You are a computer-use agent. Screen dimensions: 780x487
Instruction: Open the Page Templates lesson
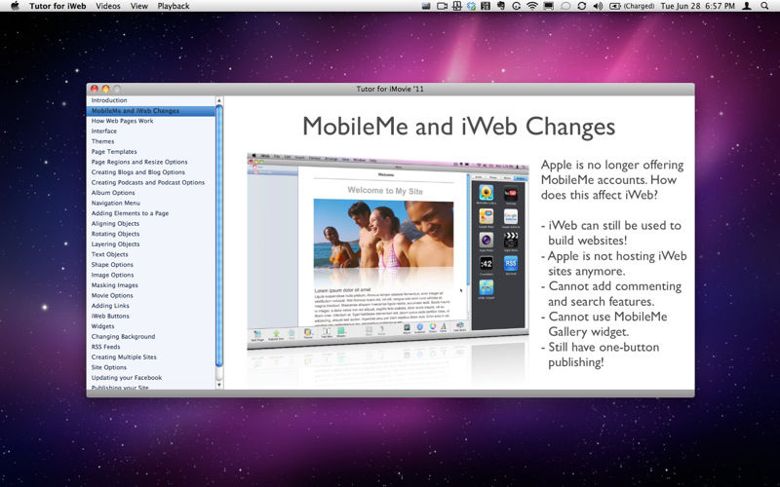(151, 152)
